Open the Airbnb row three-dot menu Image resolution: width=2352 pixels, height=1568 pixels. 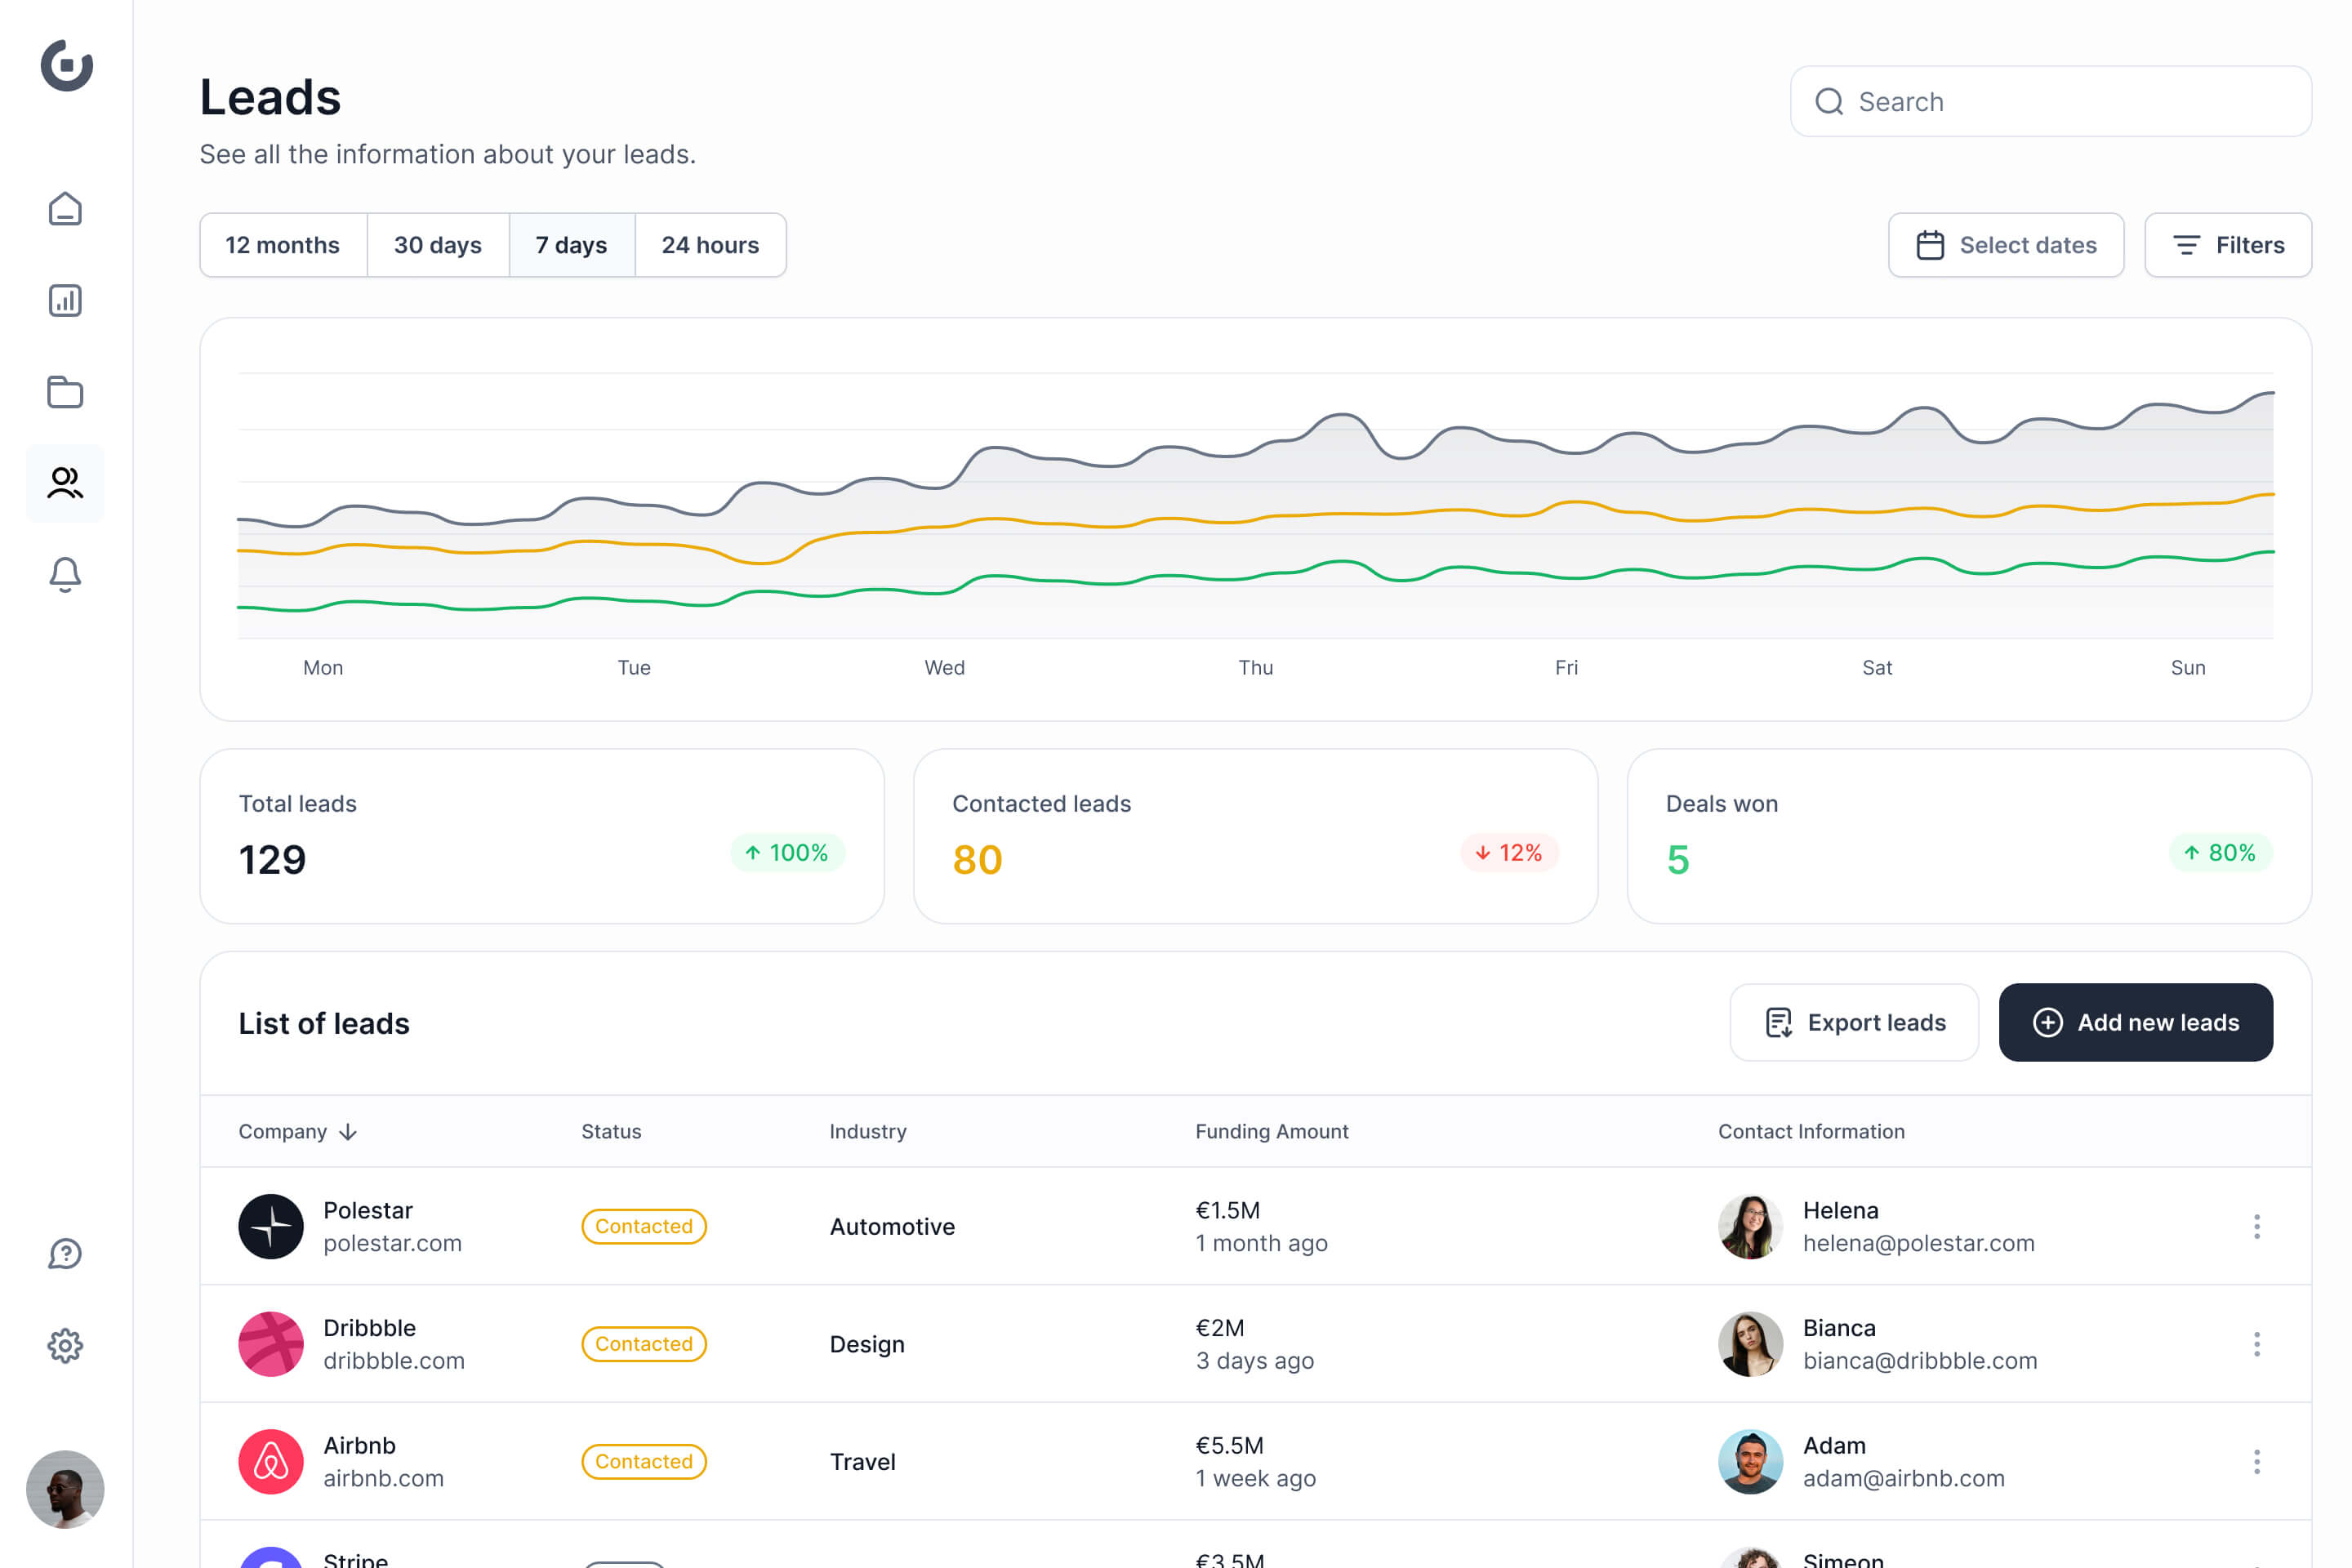point(2256,1462)
